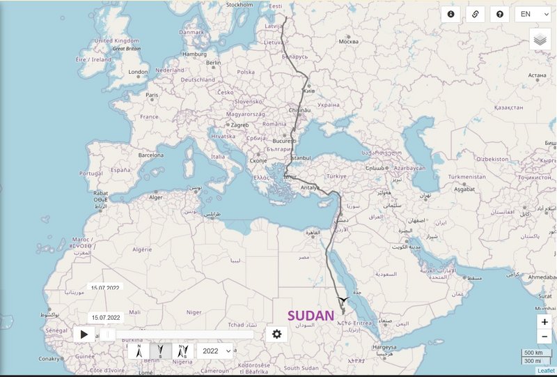The image size is (557, 377).
Task: Click the 500 km scale bar
Action: tap(536, 353)
